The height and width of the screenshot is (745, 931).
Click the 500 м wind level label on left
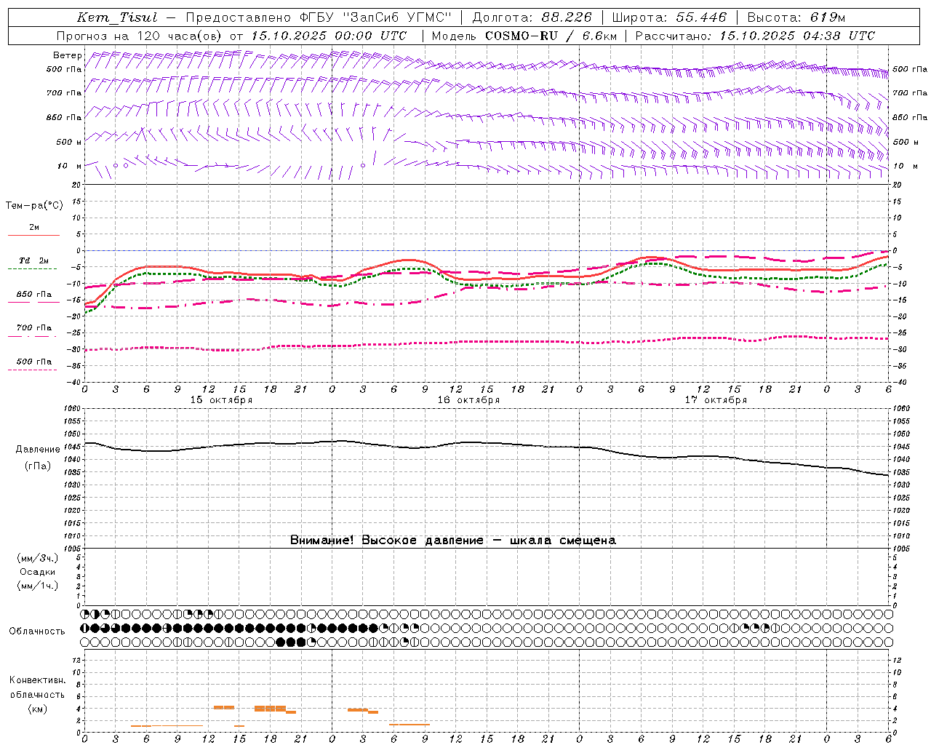69,142
